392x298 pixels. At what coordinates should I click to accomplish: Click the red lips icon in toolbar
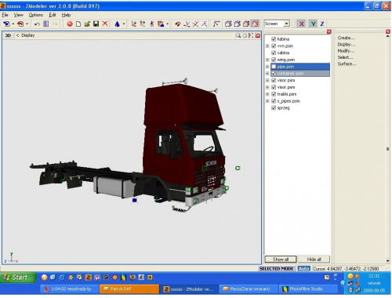[178, 24]
